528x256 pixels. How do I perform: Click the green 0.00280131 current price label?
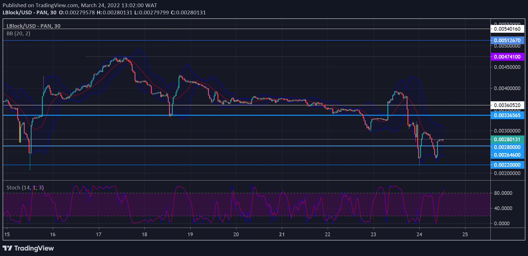507,139
